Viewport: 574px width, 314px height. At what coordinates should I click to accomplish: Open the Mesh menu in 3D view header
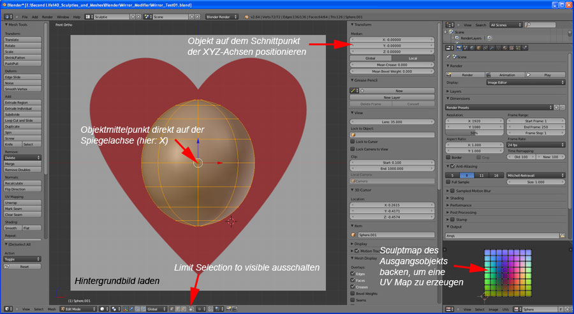50,309
